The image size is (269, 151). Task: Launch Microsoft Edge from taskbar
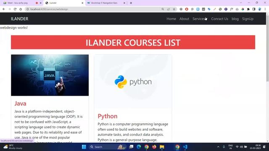pos(139,147)
